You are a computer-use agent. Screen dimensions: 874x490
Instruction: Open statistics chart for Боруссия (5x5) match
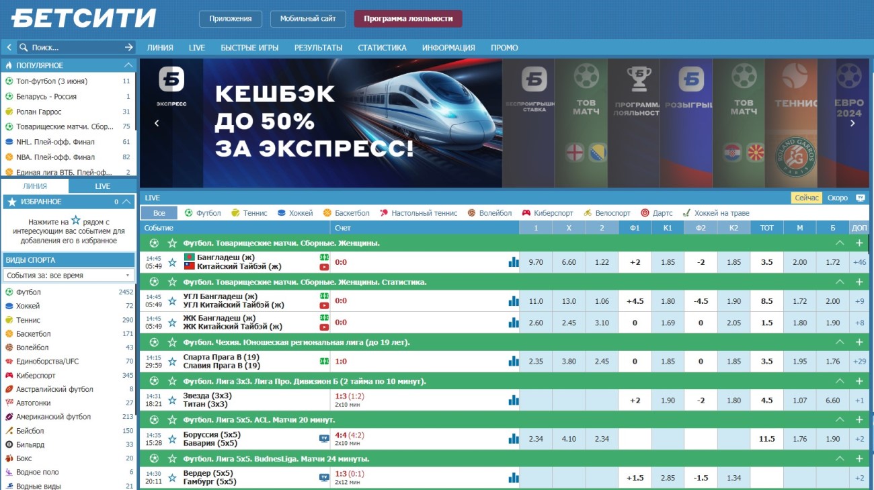[x=514, y=439]
